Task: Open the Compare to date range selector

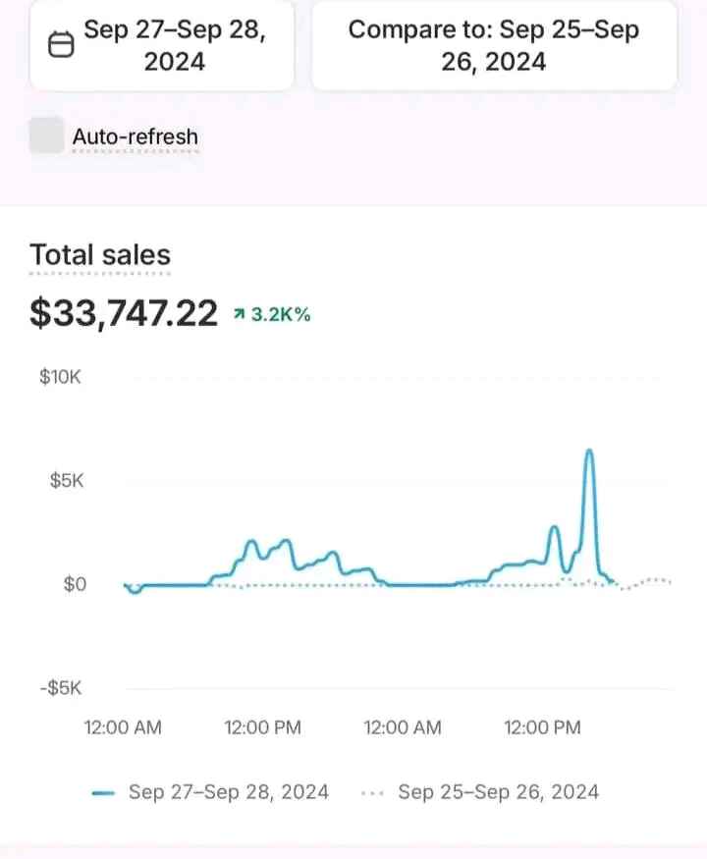Action: (x=494, y=45)
